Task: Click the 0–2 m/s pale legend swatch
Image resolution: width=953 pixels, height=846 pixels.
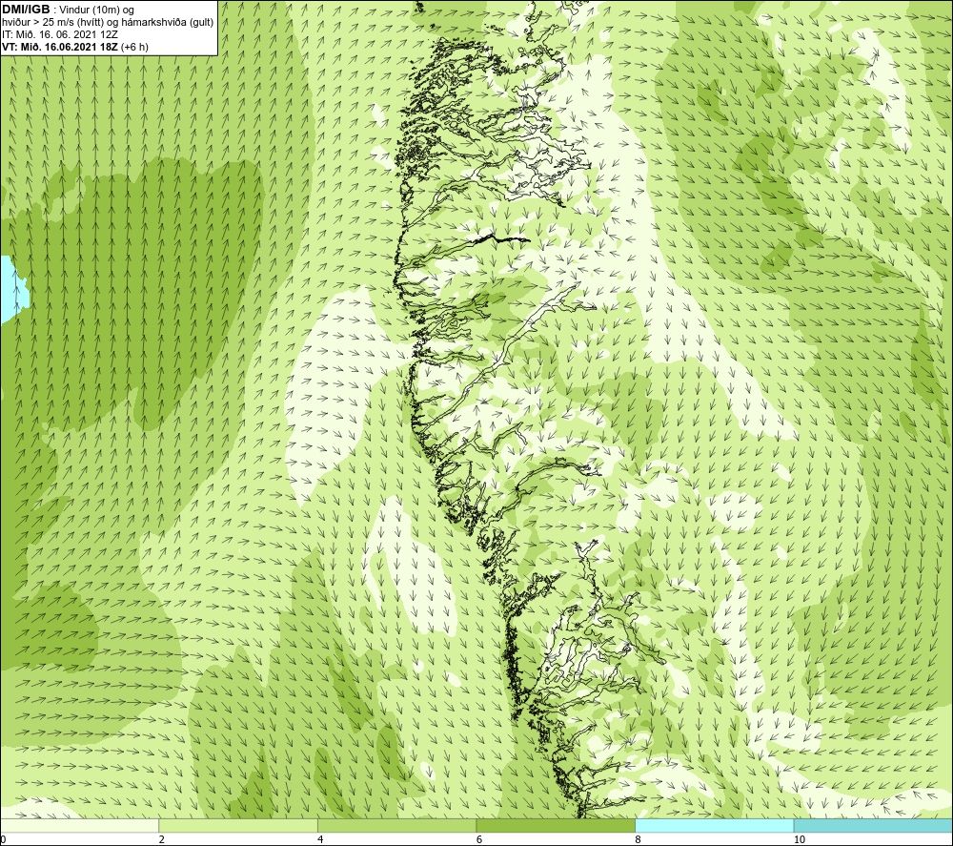Action: coord(80,825)
